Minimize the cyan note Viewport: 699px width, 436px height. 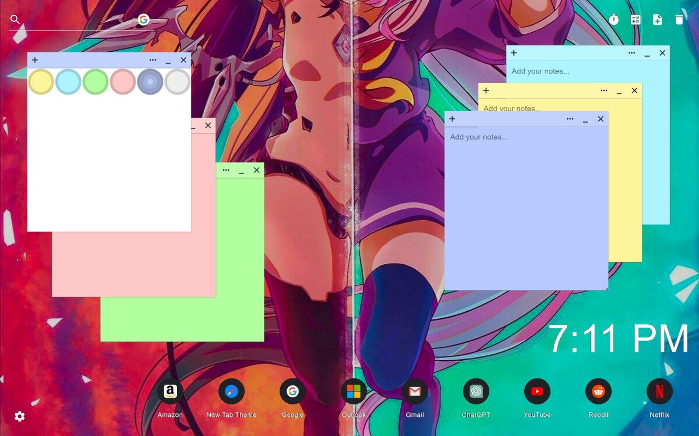pos(647,54)
